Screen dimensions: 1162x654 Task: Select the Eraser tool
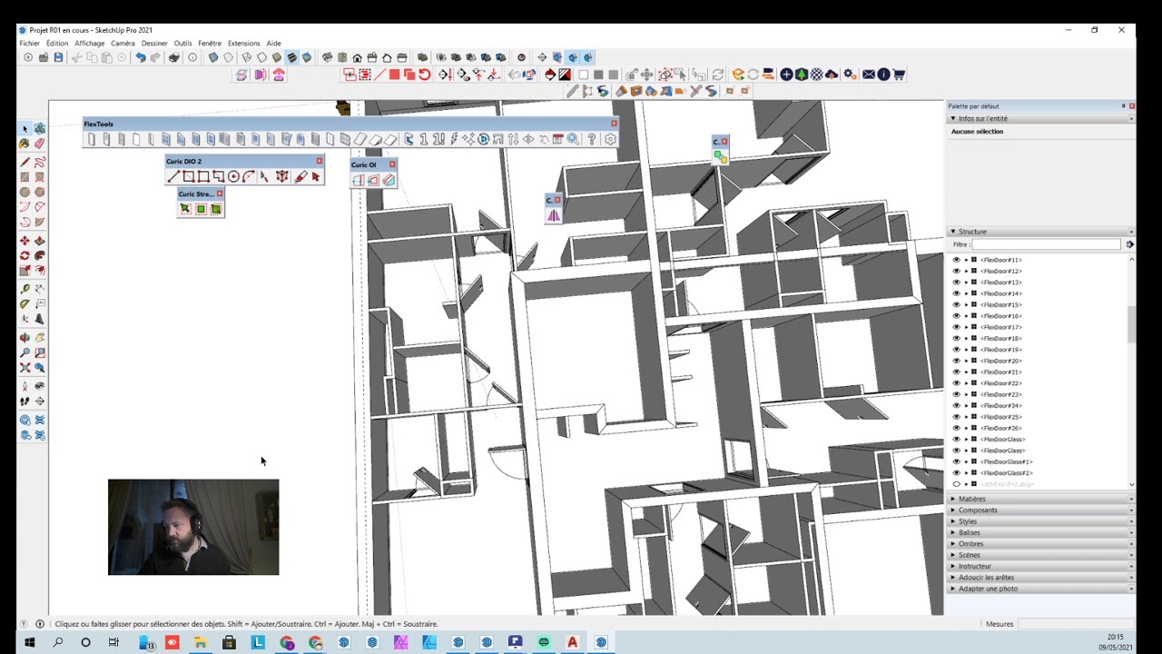point(40,144)
